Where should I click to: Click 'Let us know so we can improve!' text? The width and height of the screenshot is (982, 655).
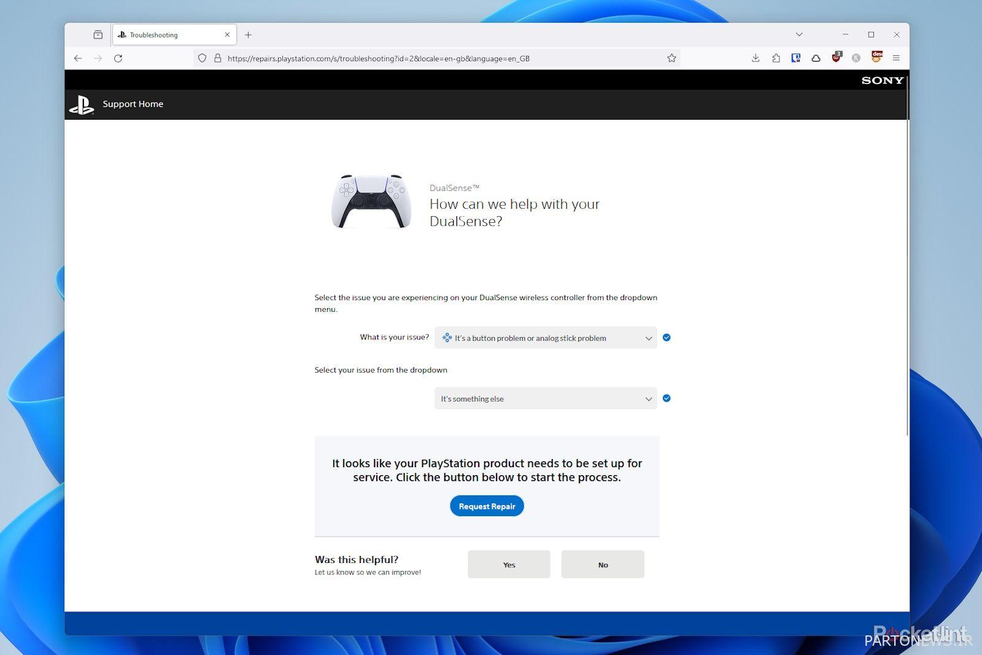pos(368,572)
